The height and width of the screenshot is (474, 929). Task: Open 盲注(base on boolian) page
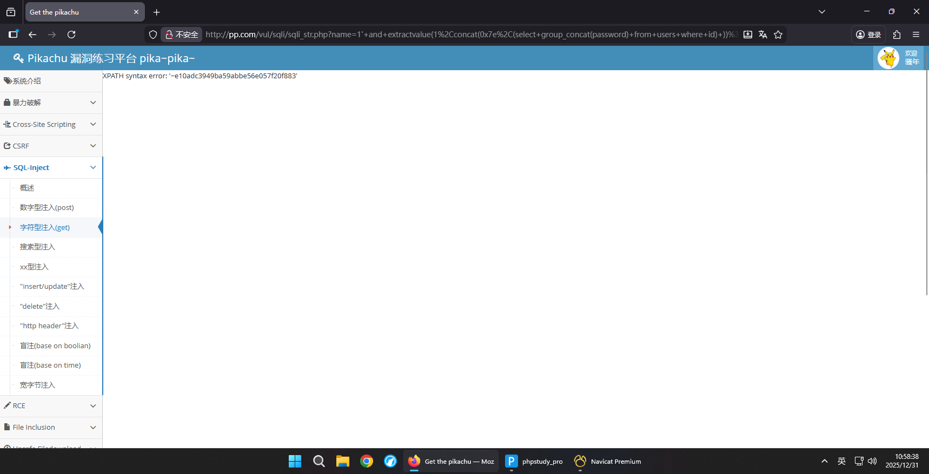pyautogui.click(x=55, y=346)
